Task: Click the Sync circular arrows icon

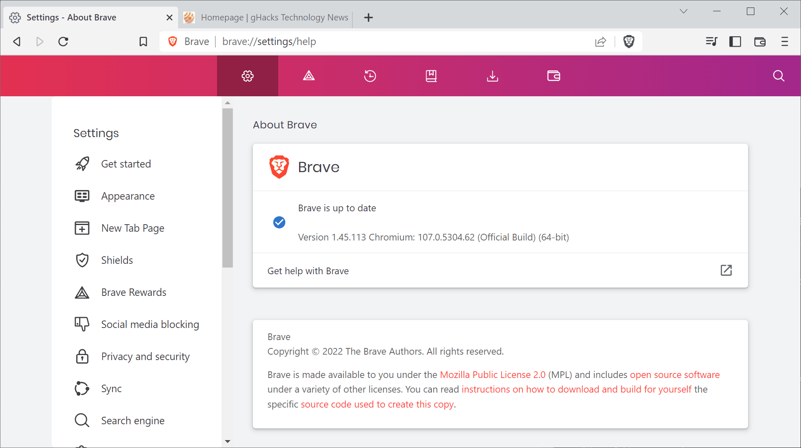Action: click(82, 388)
